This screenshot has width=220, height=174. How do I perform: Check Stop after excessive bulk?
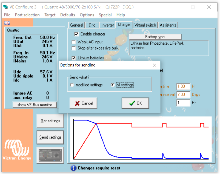click(74, 48)
